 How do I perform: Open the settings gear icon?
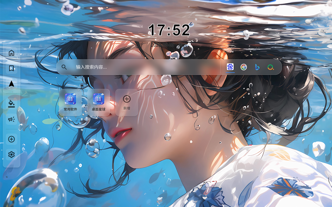pyautogui.click(x=11, y=155)
